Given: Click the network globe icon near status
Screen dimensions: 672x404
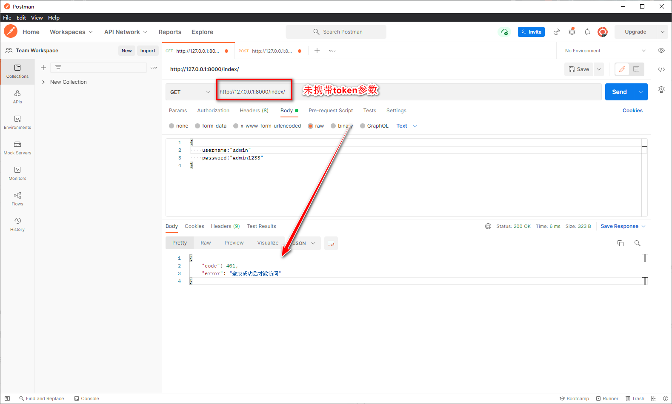Looking at the screenshot, I should (488, 226).
